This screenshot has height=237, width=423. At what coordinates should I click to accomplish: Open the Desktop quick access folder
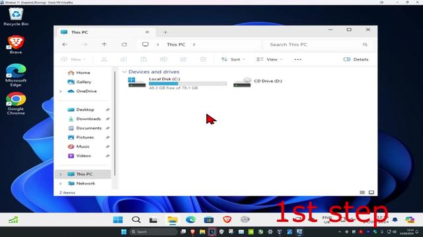coord(85,110)
